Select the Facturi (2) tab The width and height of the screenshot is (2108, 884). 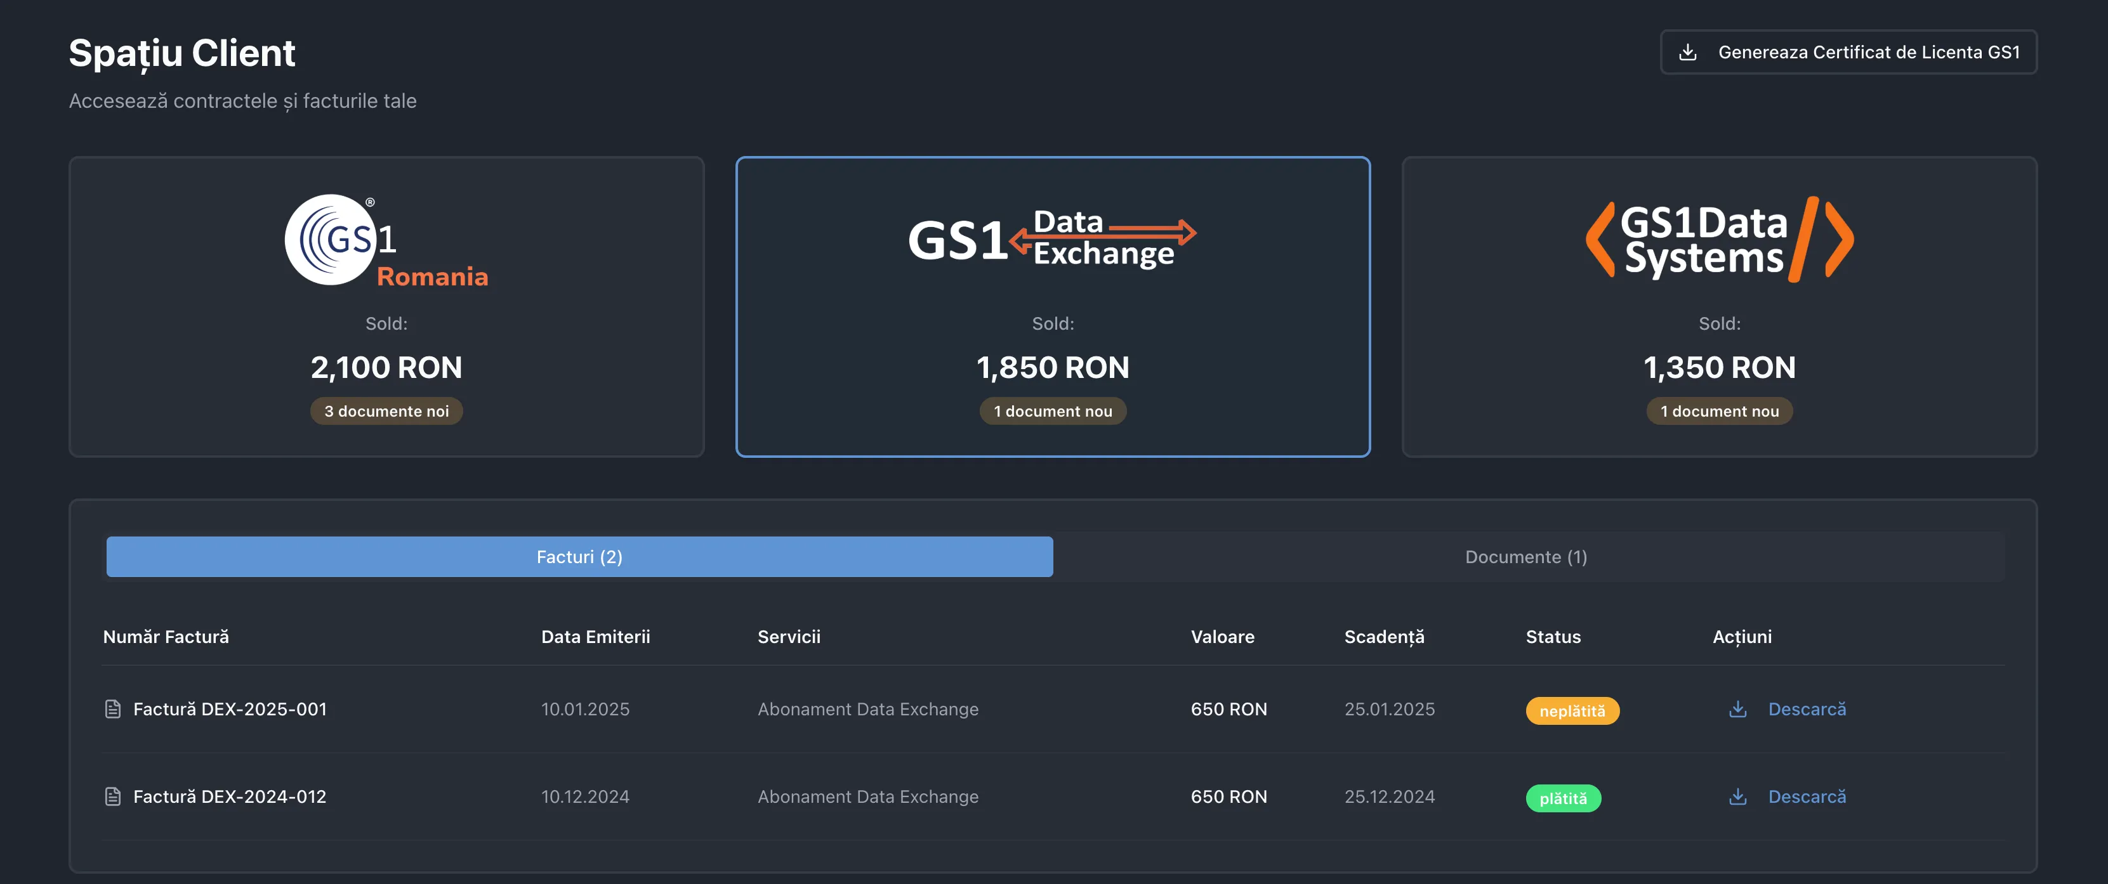(579, 557)
